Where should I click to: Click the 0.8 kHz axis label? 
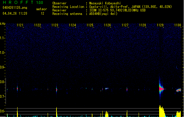(x=2, y=82)
